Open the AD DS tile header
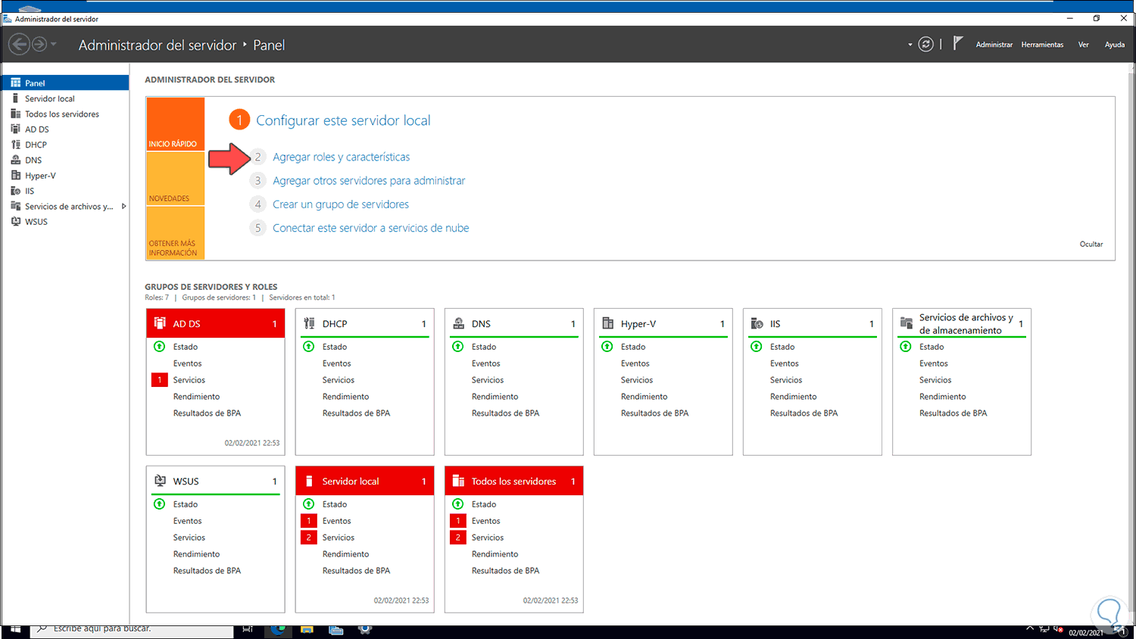The height and width of the screenshot is (639, 1136). pos(215,323)
